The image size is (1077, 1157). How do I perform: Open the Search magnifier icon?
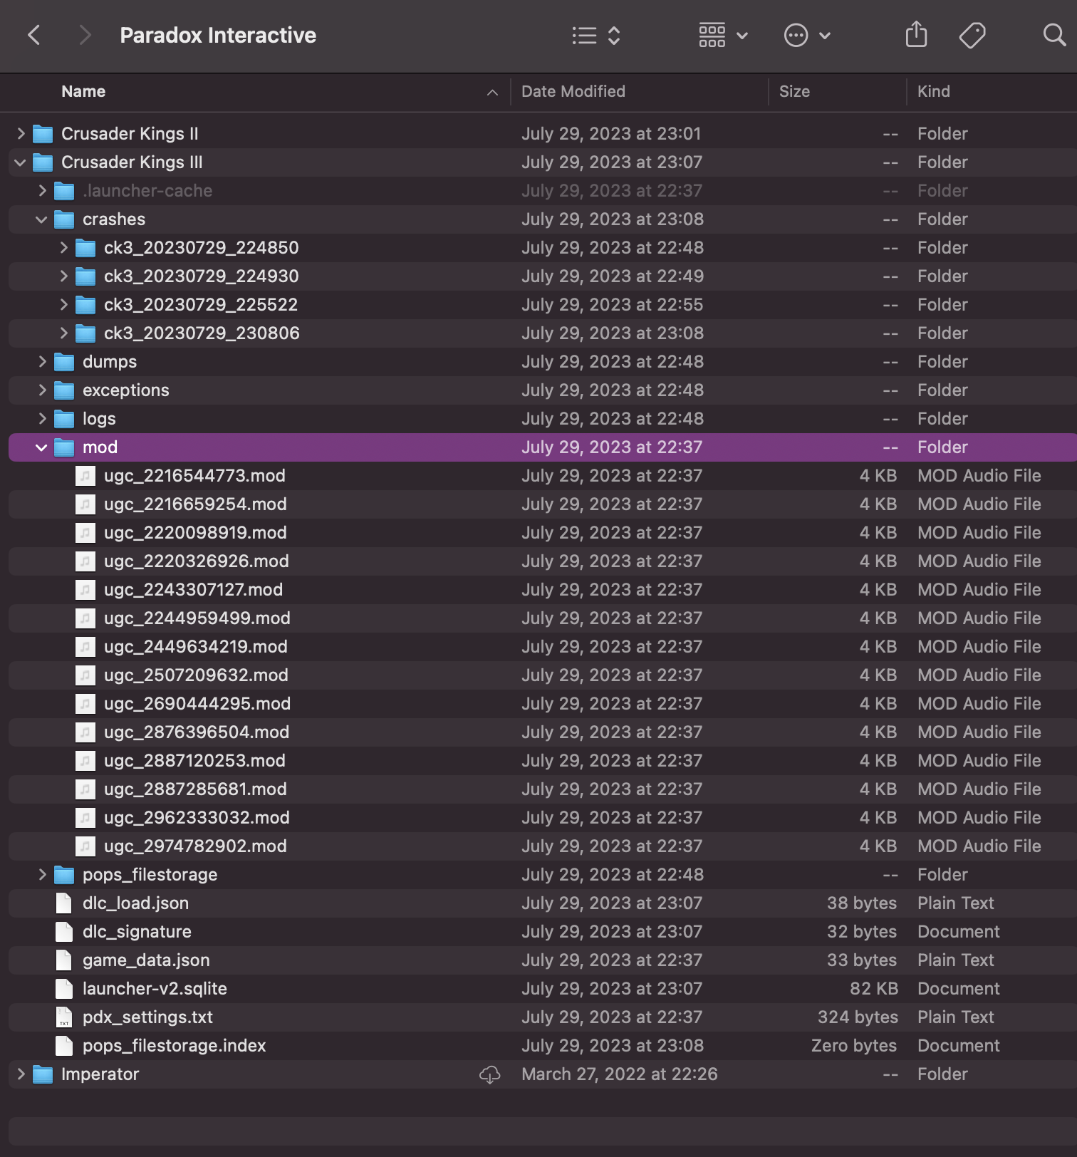(1053, 35)
